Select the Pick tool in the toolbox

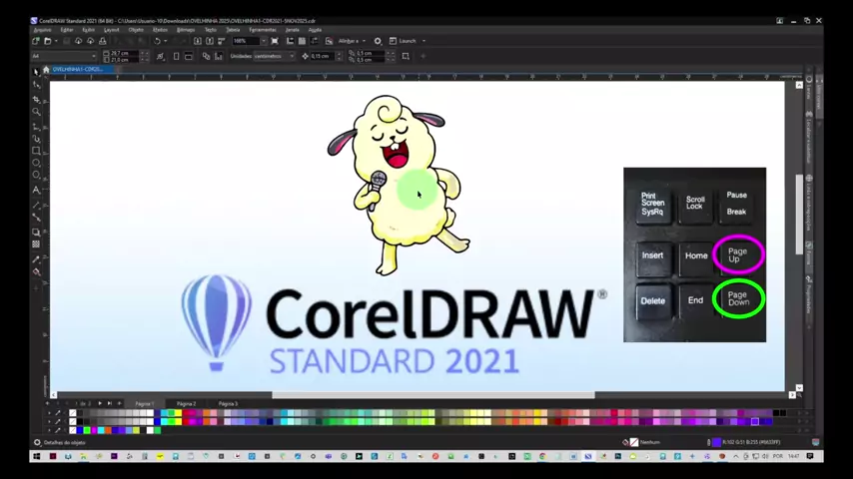(x=36, y=72)
